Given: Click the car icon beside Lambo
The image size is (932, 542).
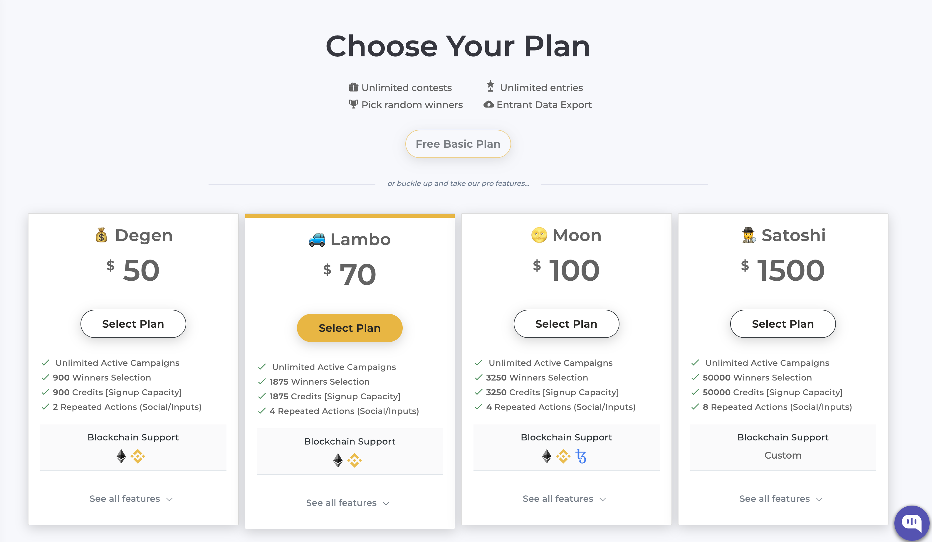Looking at the screenshot, I should coord(317,240).
